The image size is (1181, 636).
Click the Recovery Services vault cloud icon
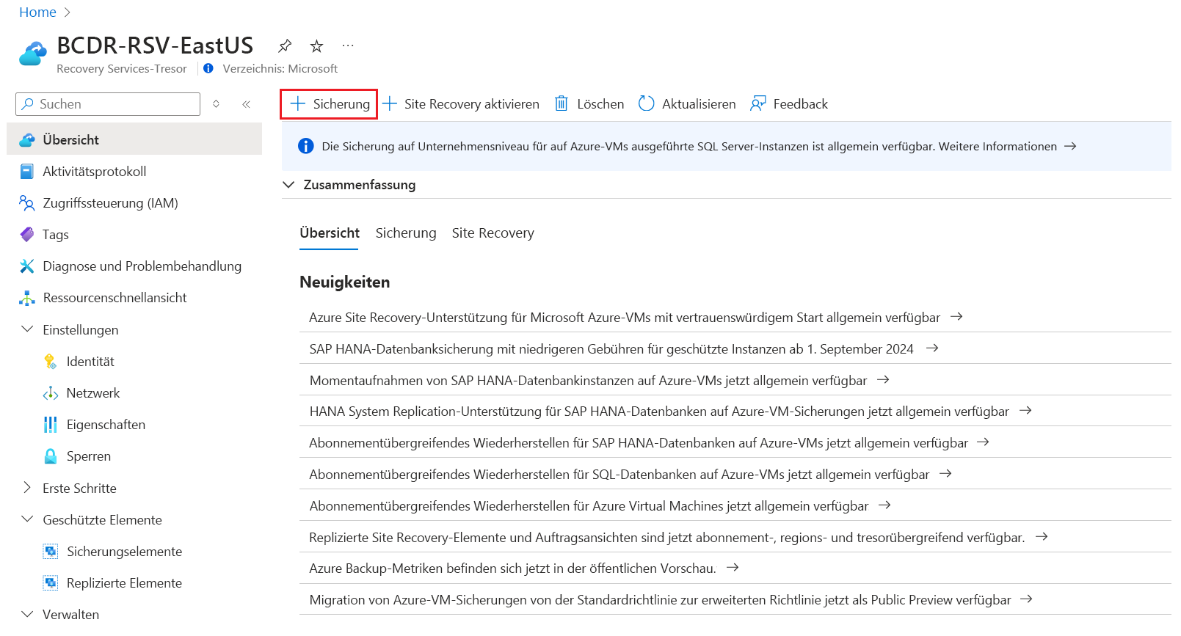pos(33,54)
